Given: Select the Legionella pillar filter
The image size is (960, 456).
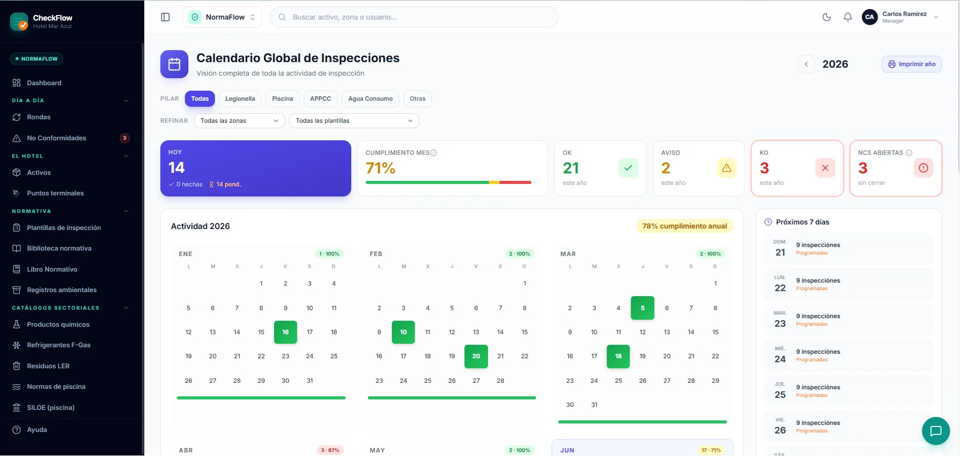Looking at the screenshot, I should pyautogui.click(x=240, y=99).
